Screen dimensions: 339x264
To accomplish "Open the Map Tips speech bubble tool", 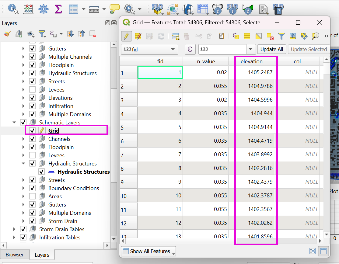I will pyautogui.click(x=115, y=9).
